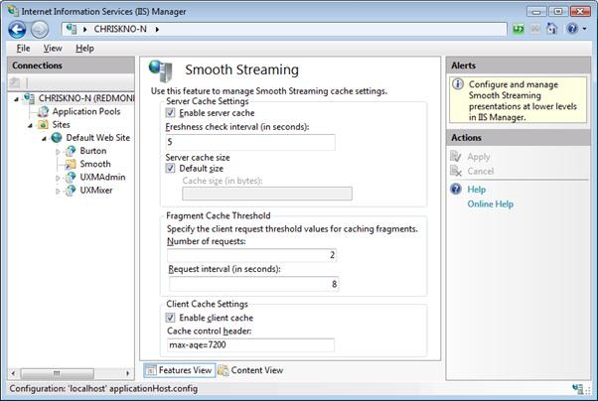
Task: Switch to Content View tab
Action: [x=251, y=370]
